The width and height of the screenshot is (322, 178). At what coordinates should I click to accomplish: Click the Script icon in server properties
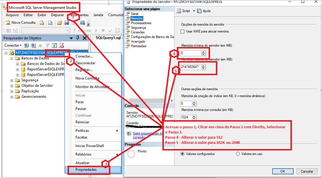(179, 11)
